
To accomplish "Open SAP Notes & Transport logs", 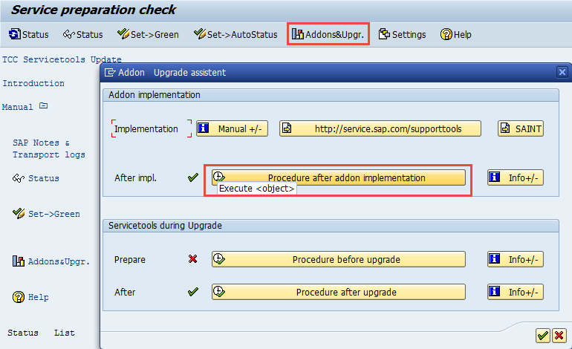I will (x=48, y=149).
